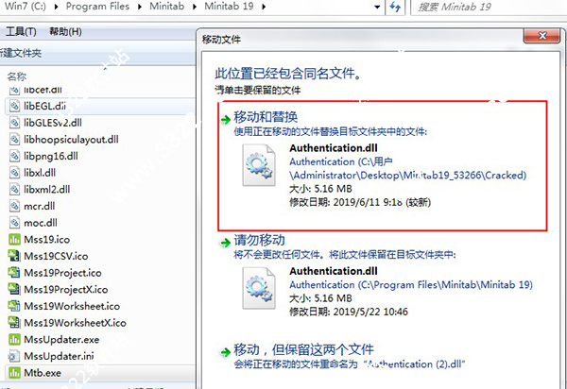The height and width of the screenshot is (389, 567).
Task: Click the Mss19Worksheet.ico file icon
Action: 14,306
